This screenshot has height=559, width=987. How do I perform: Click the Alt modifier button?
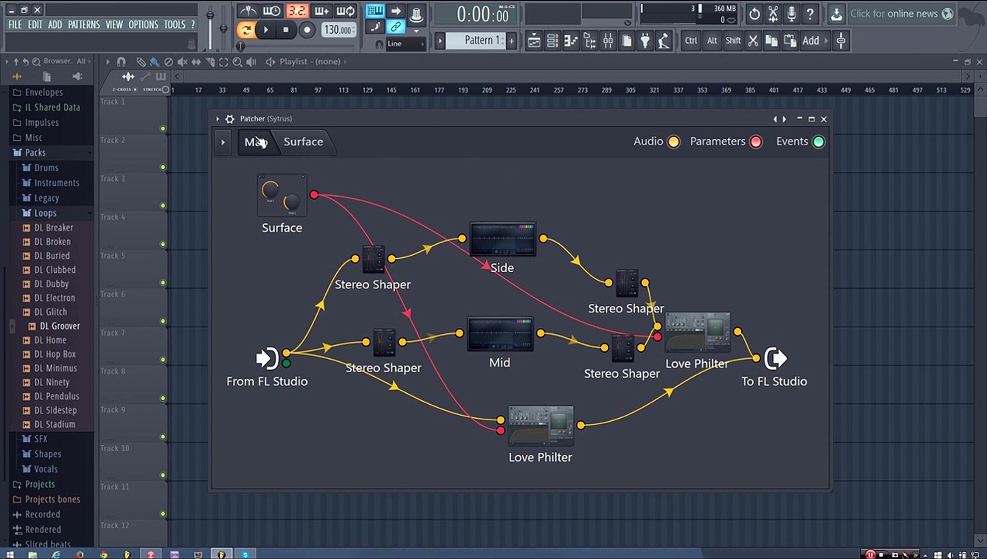[x=712, y=41]
